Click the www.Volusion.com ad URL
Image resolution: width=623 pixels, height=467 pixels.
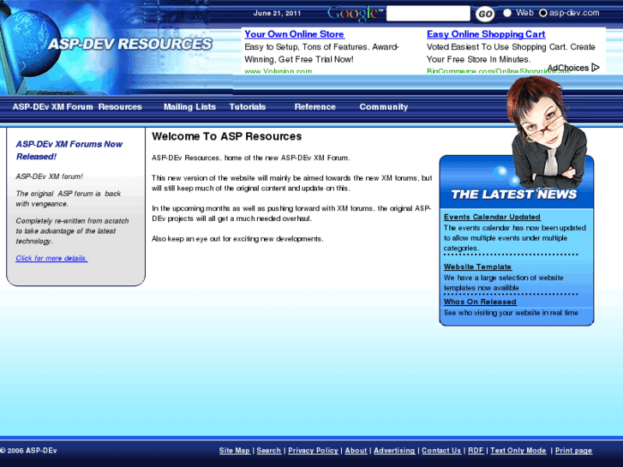279,71
